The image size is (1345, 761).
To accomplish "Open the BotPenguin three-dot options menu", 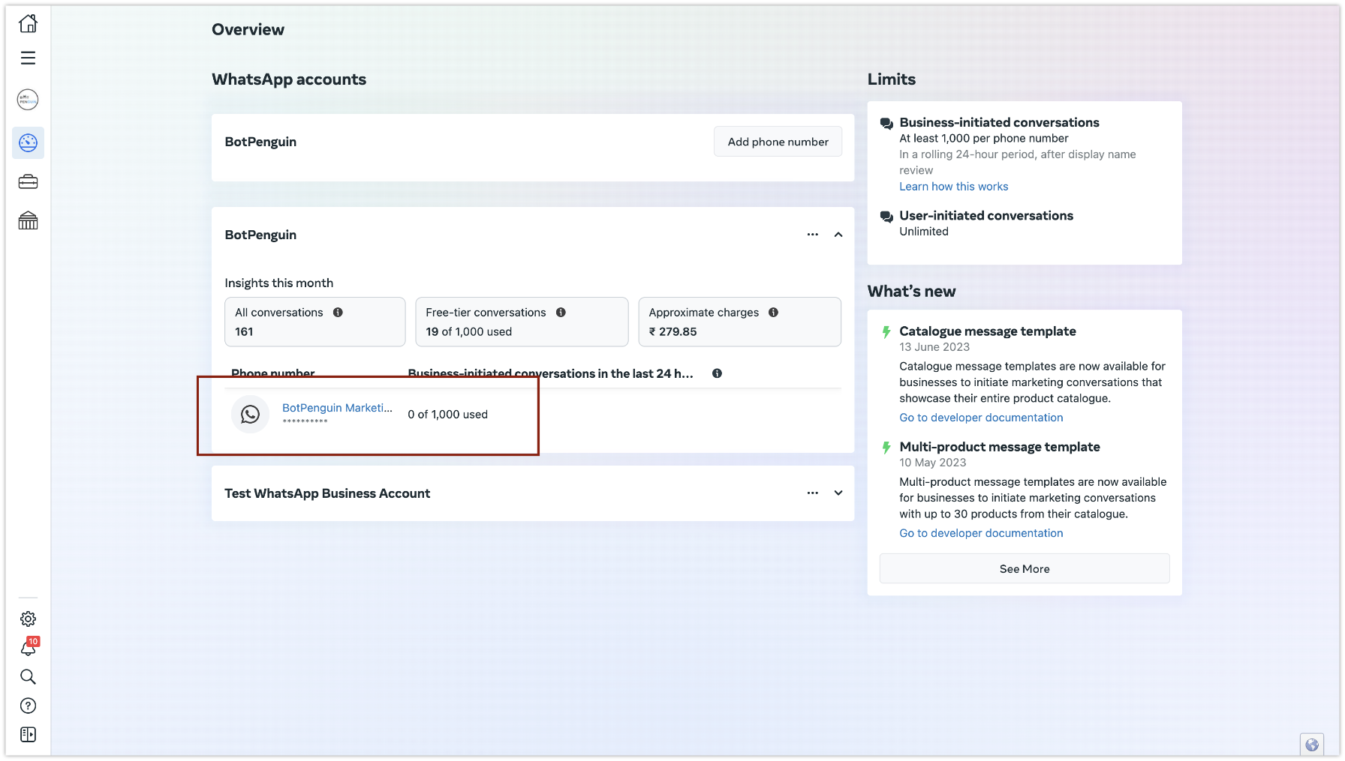I will [x=812, y=235].
